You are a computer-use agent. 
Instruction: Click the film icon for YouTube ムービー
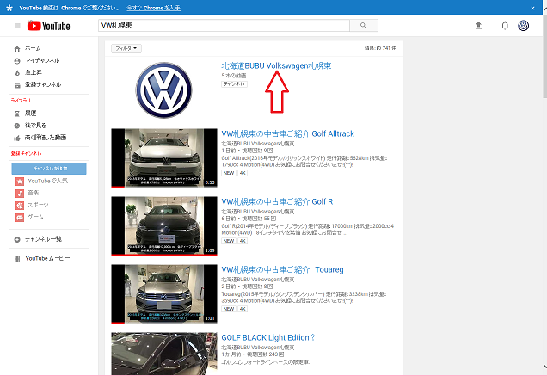point(17,259)
